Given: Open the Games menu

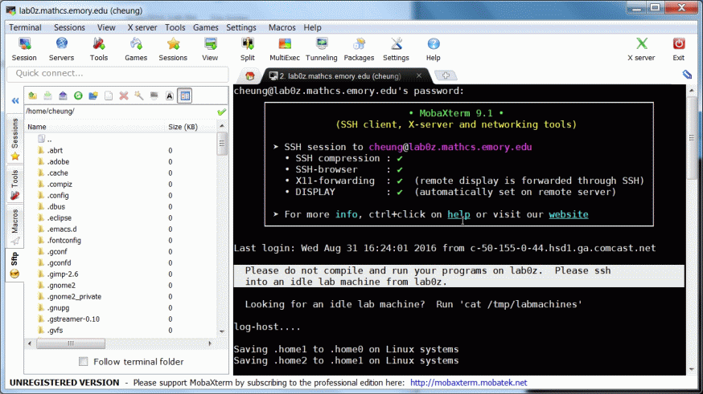Looking at the screenshot, I should click(206, 27).
